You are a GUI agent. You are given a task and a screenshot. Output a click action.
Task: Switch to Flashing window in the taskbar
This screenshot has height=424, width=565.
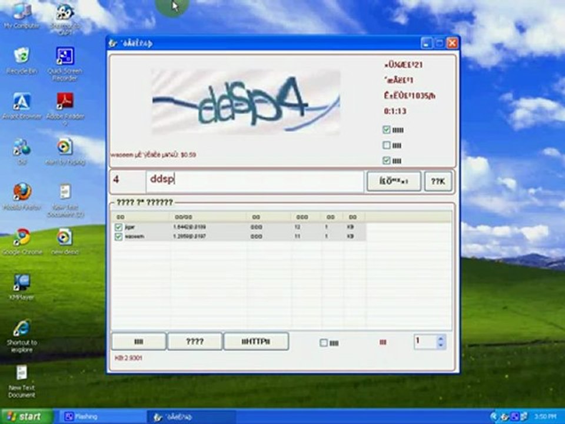tap(102, 417)
